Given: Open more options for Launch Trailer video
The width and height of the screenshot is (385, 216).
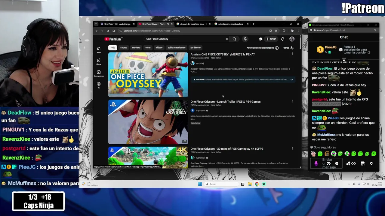Looking at the screenshot, I should [x=292, y=101].
